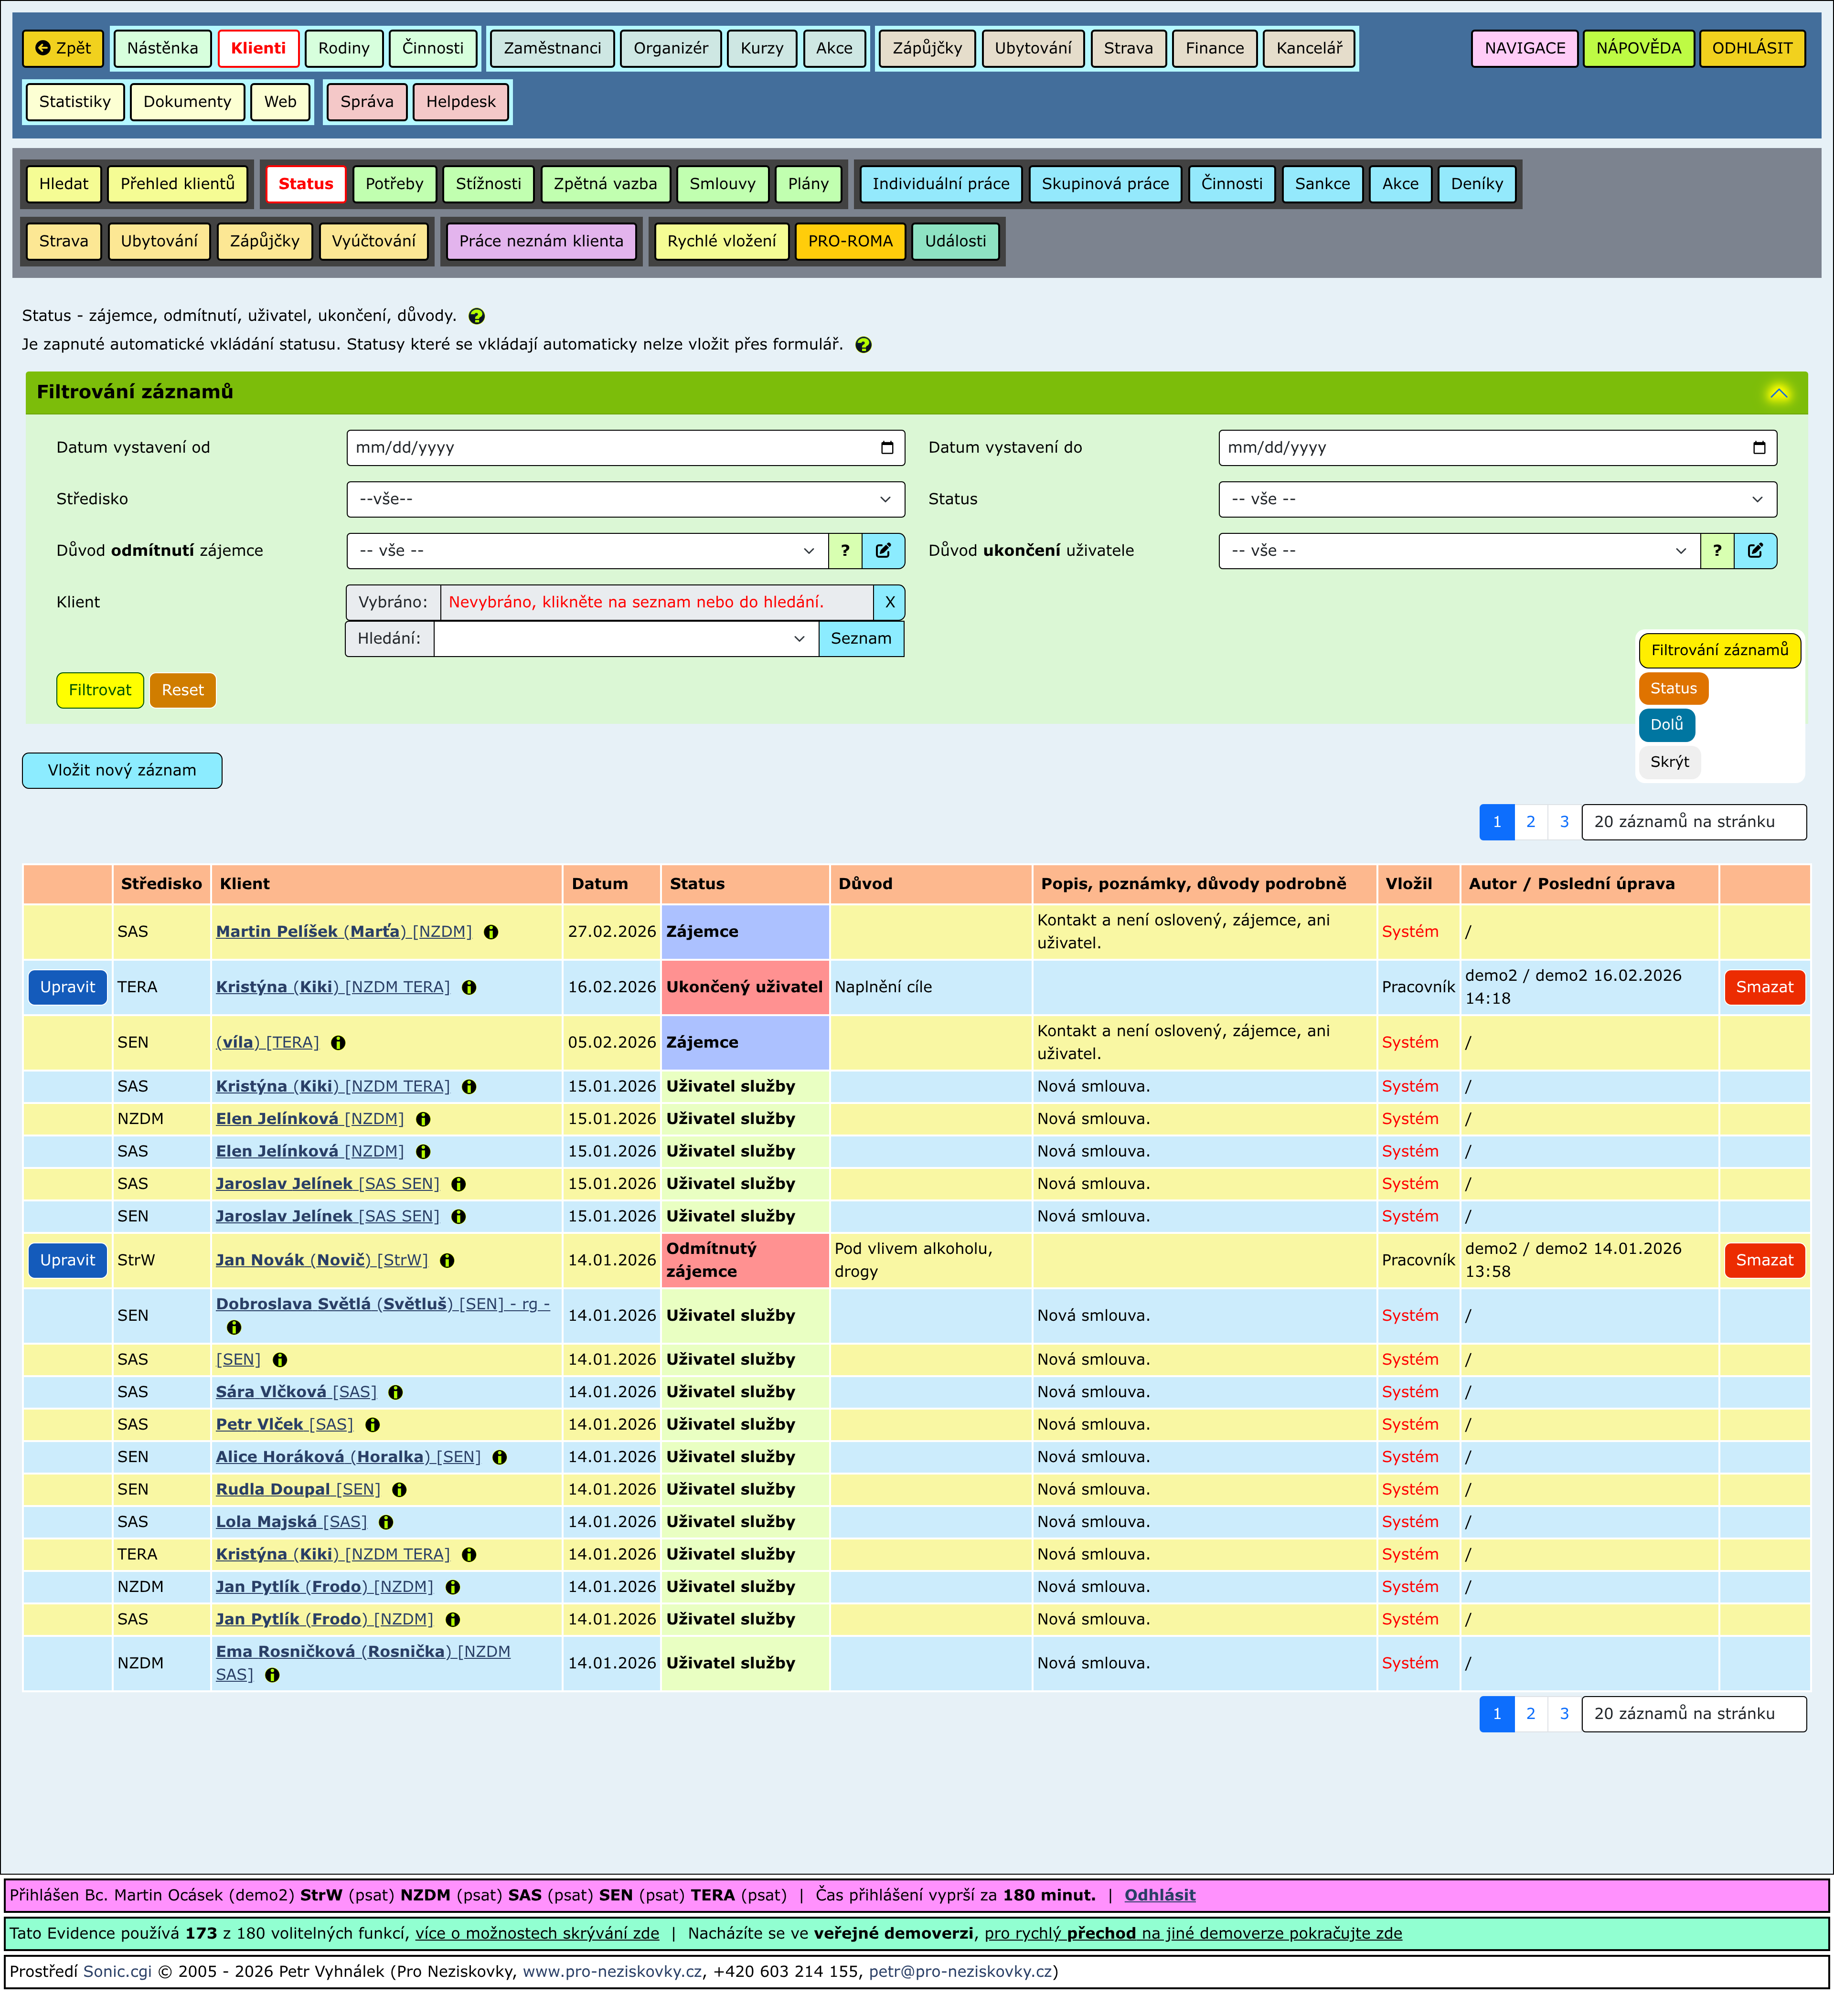Click help icon next to Status description
The width and height of the screenshot is (1834, 2016).
pos(477,316)
